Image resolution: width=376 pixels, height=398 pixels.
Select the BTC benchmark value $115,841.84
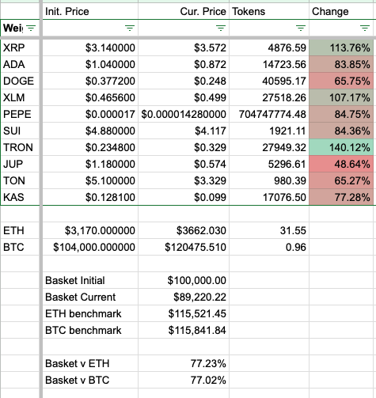(184, 330)
